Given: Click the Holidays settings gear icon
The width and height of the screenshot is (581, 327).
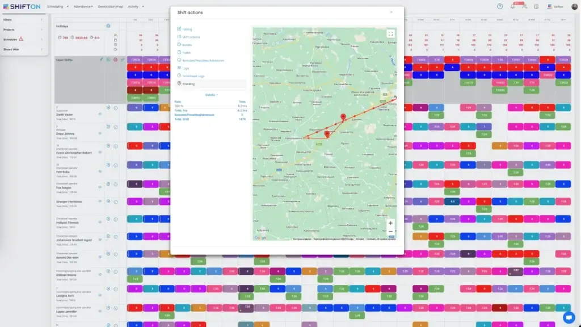Looking at the screenshot, I should 108,26.
